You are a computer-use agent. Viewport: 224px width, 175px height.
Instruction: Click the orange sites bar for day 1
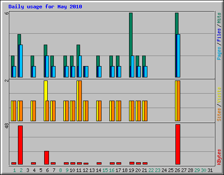coord(14,111)
